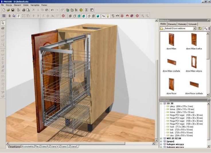
Task: Click the zoom out magnifier icon
Action: [147, 16]
